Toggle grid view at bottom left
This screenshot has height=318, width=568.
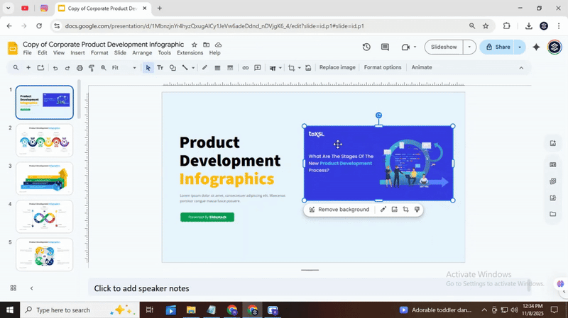tap(13, 288)
